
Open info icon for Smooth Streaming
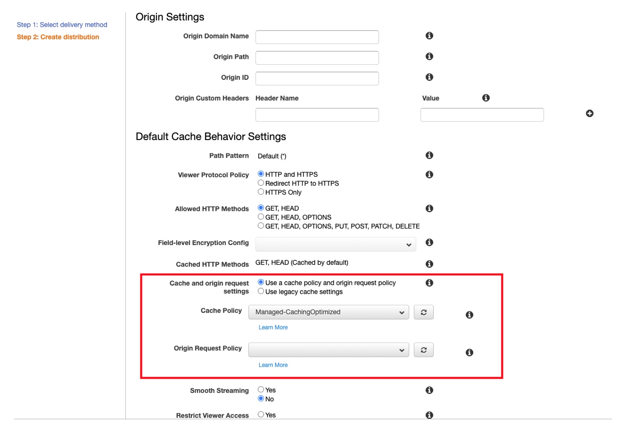tap(429, 390)
